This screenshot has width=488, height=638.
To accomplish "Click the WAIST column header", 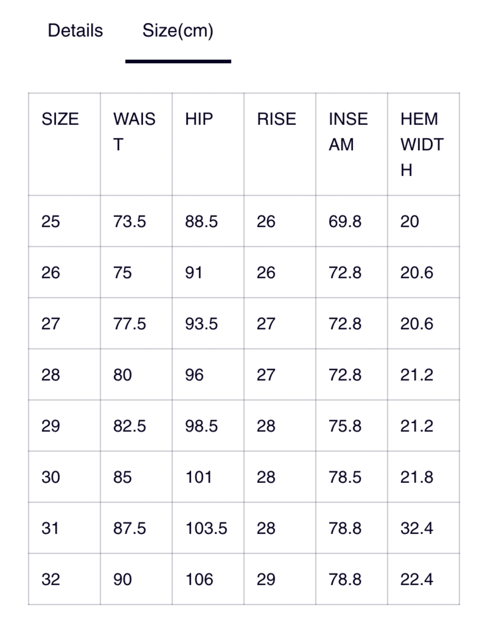I will (x=134, y=131).
